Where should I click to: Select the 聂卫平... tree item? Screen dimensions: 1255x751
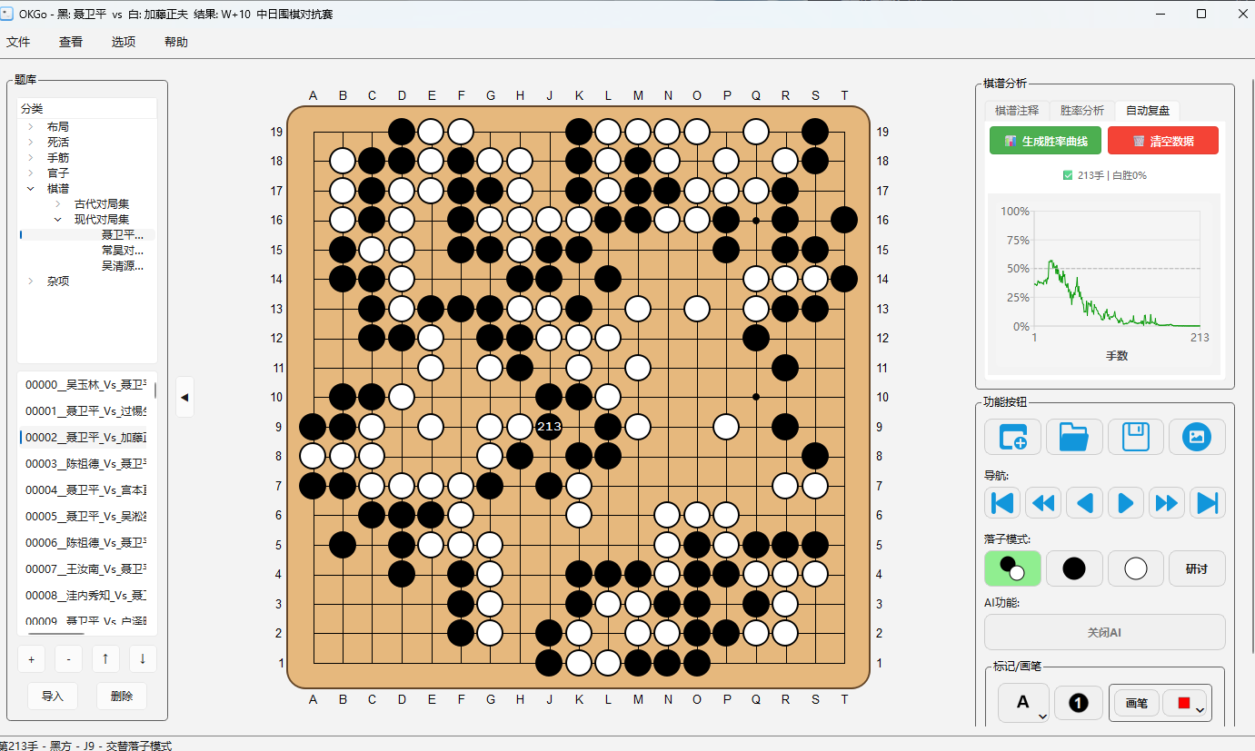click(x=123, y=235)
